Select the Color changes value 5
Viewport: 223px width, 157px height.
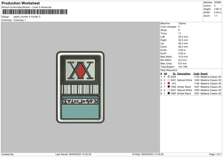[179, 27]
